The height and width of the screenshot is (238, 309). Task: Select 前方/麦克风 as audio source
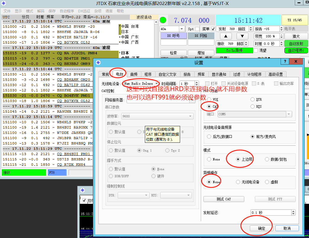253,136
